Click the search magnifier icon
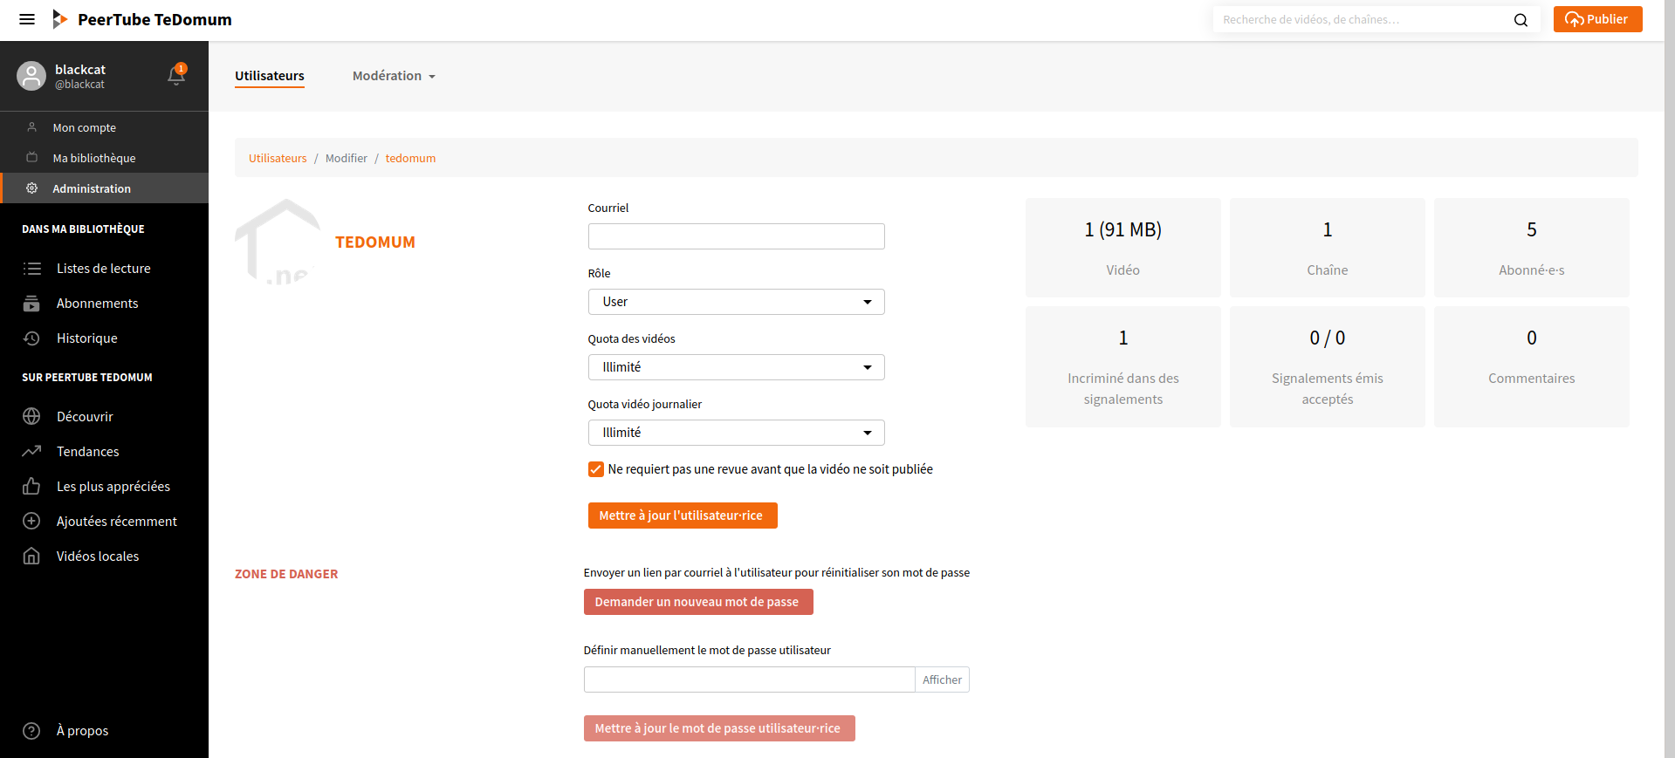The width and height of the screenshot is (1675, 758). click(x=1521, y=20)
